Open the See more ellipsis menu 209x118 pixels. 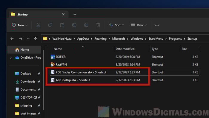(x=157, y=25)
